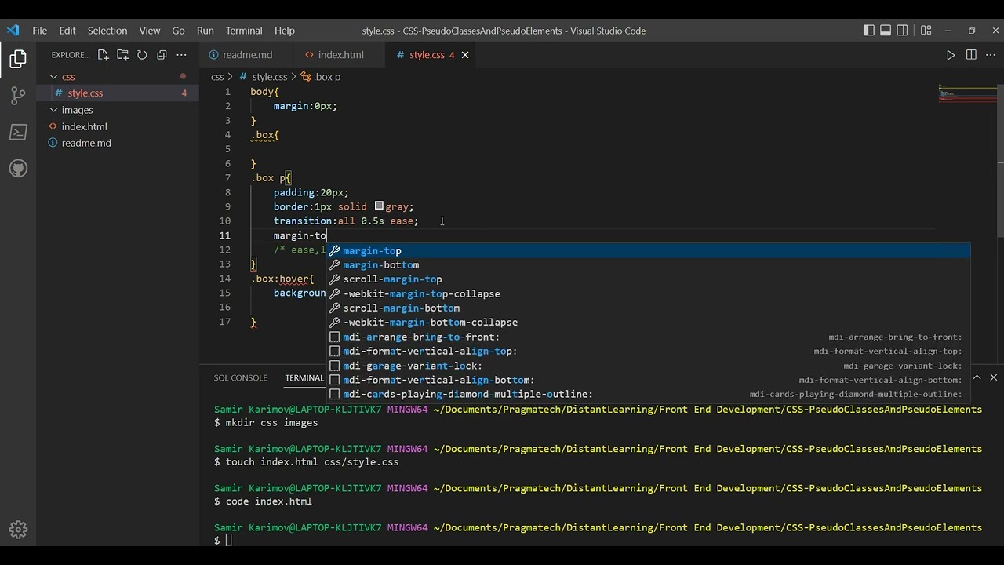Open Manage settings gear

click(18, 530)
